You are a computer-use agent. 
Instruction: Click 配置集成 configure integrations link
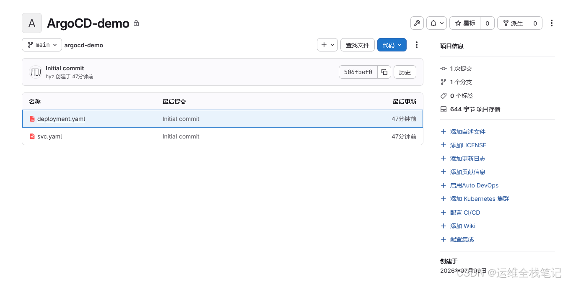(462, 239)
